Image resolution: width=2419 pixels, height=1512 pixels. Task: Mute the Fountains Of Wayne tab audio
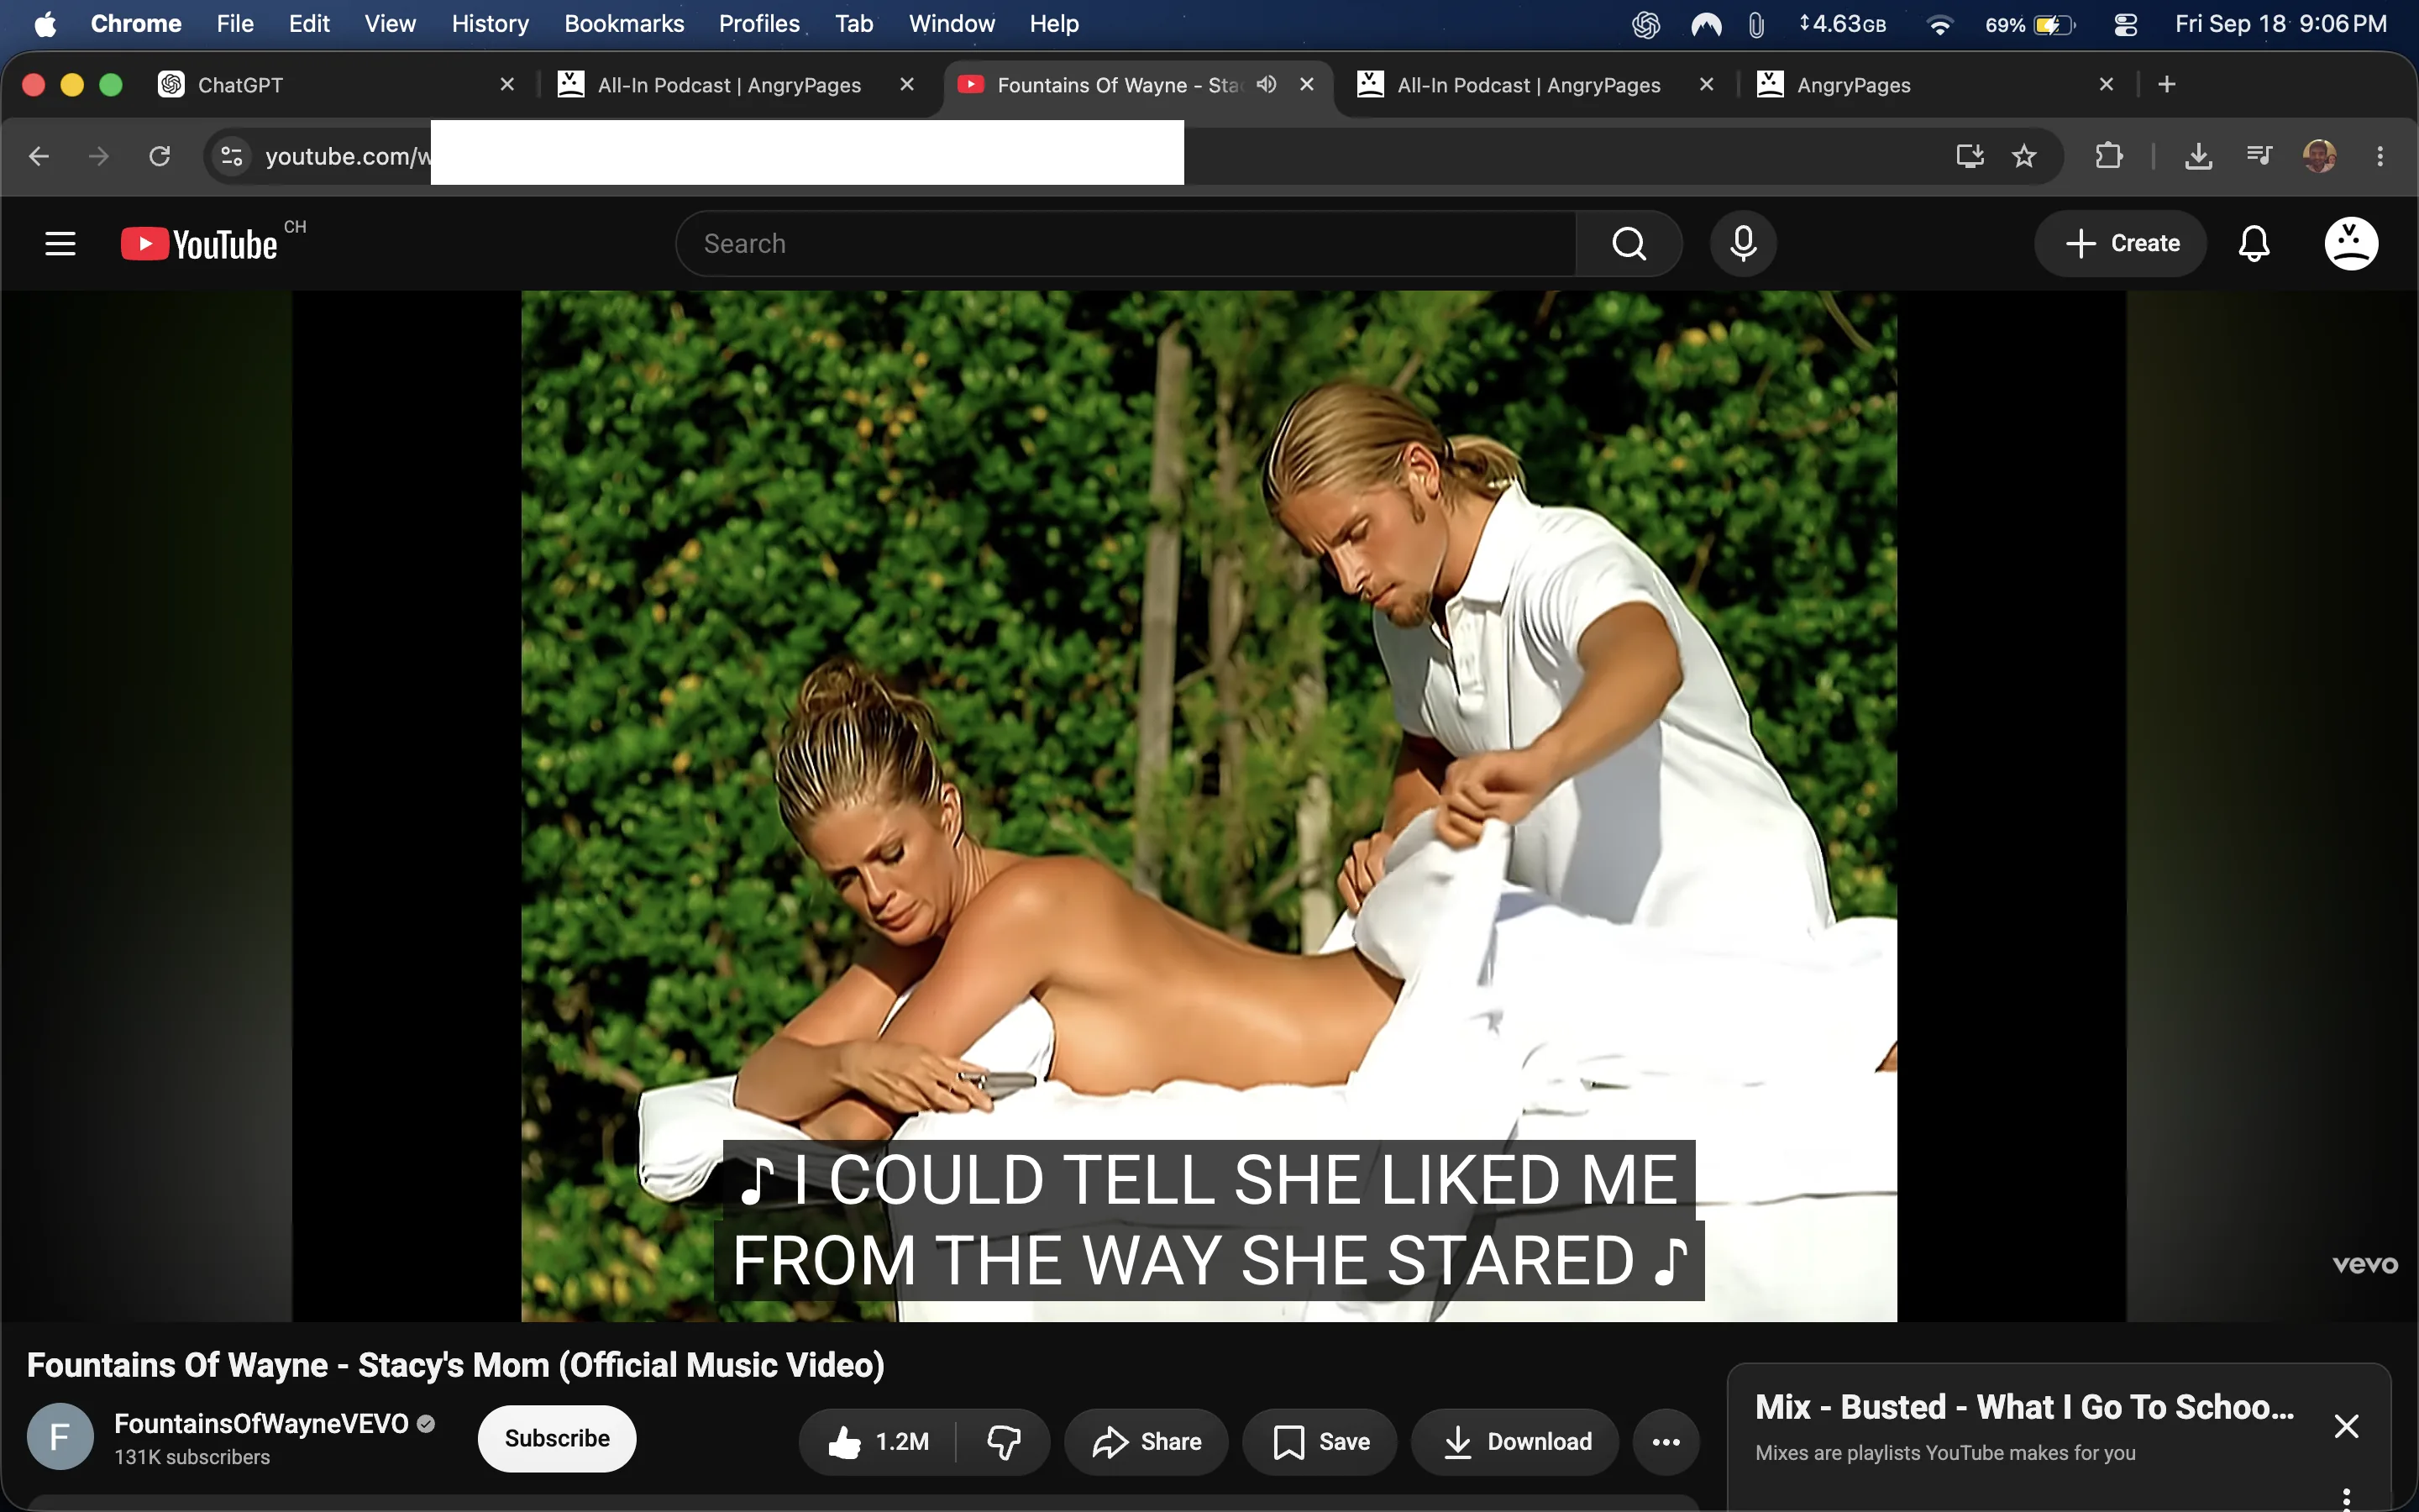[x=1267, y=85]
